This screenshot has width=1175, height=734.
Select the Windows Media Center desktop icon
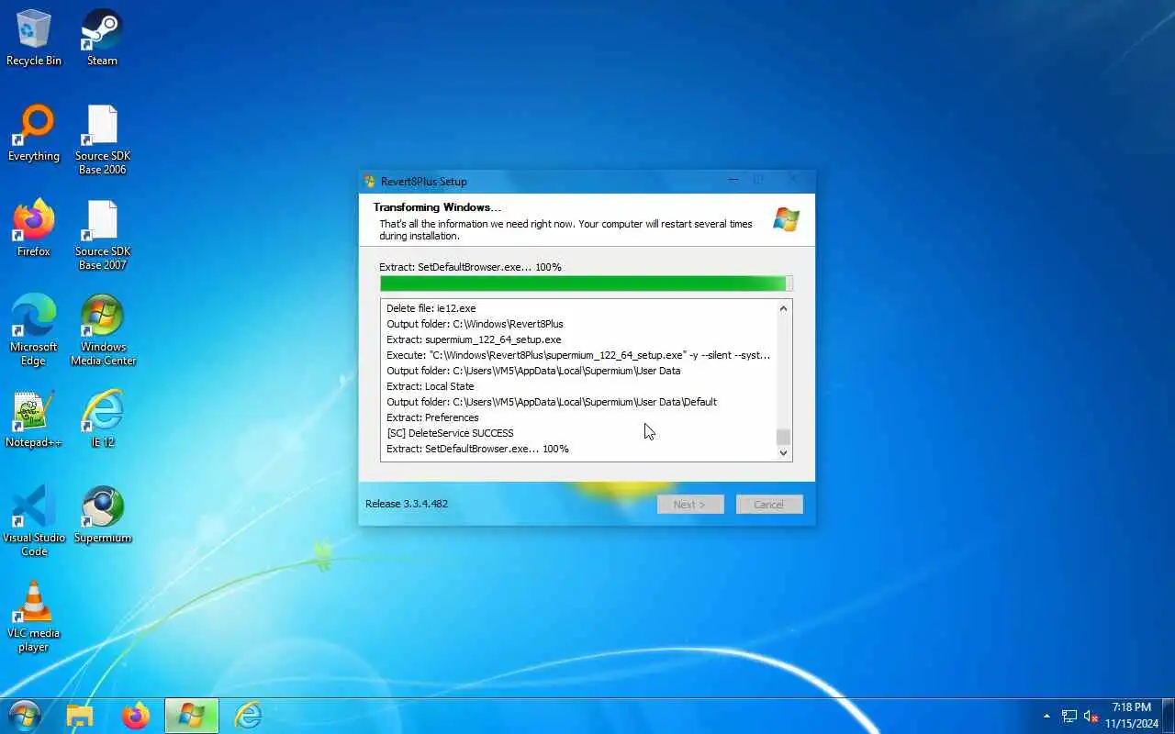[x=102, y=331]
